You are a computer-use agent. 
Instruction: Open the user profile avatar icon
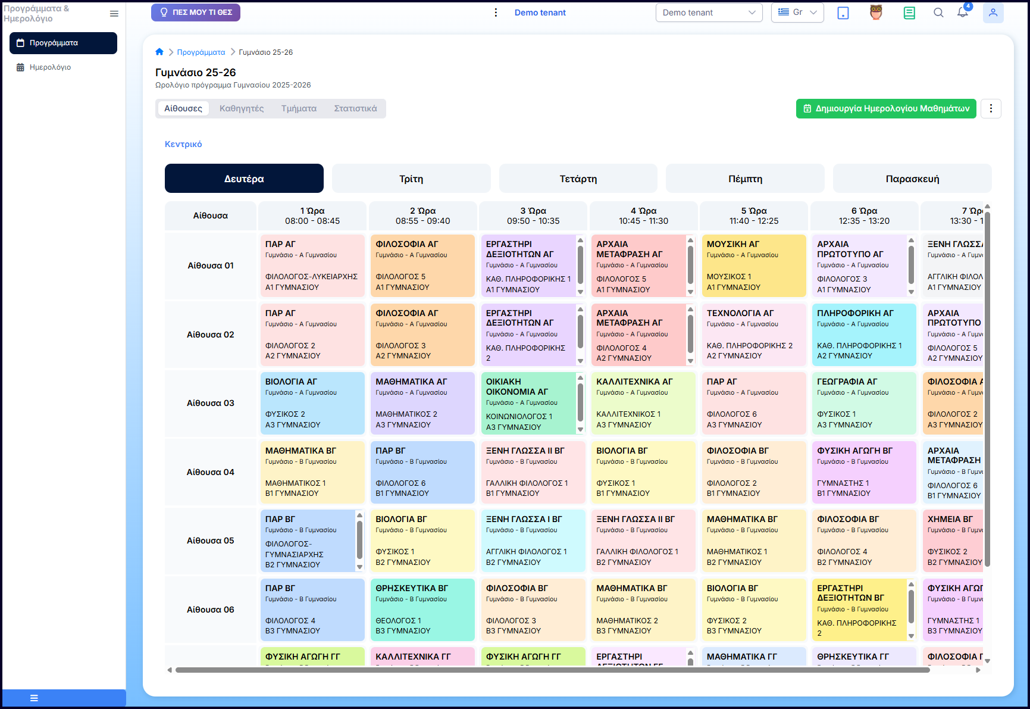click(x=993, y=13)
